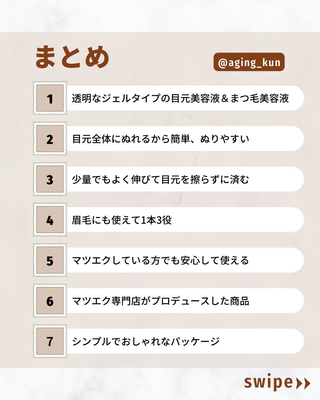The height and width of the screenshot is (400, 320).
Task: Click the number 4 stamp icon
Action: pyautogui.click(x=50, y=220)
